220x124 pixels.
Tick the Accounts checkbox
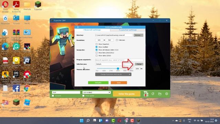(53, 96)
